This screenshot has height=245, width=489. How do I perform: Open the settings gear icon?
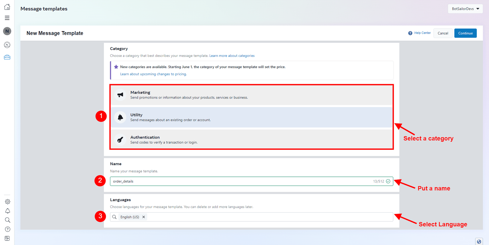[8, 202]
